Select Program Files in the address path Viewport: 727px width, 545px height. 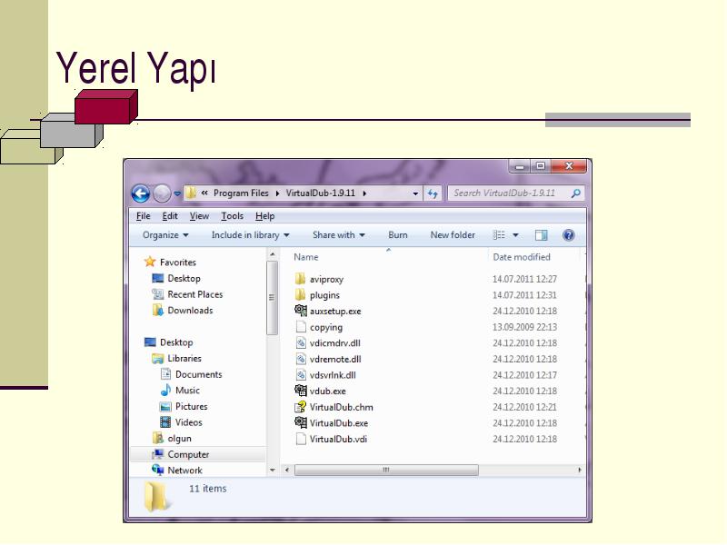click(x=241, y=193)
